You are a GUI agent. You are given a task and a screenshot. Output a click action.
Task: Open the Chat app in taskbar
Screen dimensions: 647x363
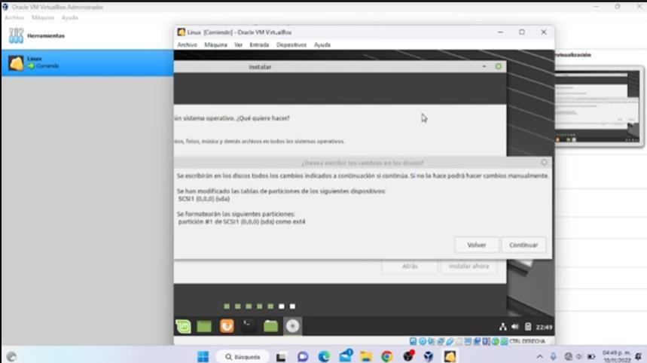coord(303,356)
